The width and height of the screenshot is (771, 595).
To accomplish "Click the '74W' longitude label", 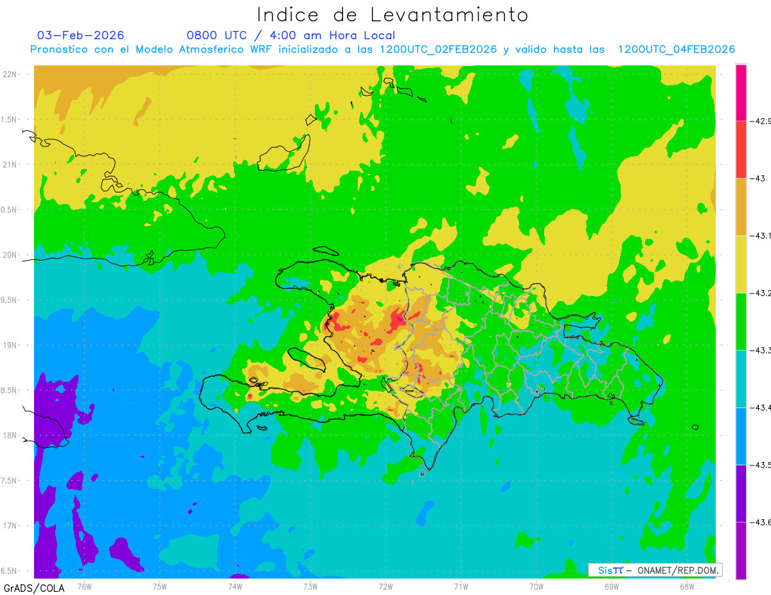I will pyautogui.click(x=235, y=587).
